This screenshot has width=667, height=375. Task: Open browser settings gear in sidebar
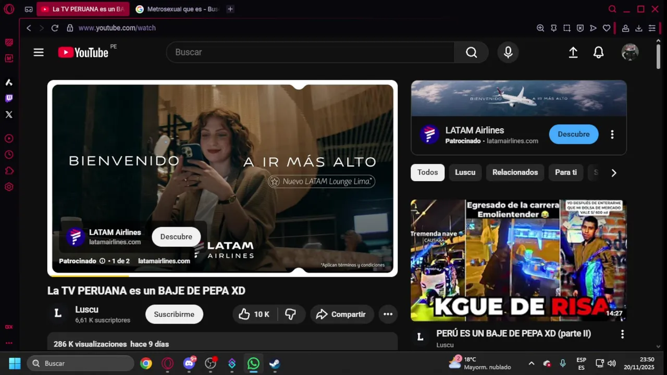pos(9,187)
